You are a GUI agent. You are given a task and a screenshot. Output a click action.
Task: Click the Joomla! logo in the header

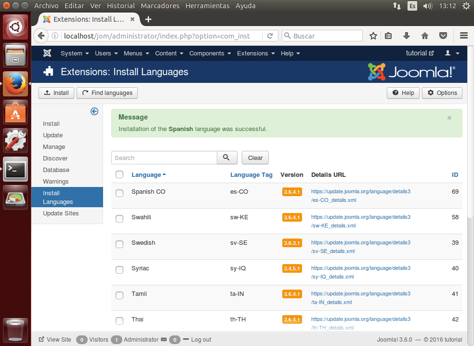(411, 72)
